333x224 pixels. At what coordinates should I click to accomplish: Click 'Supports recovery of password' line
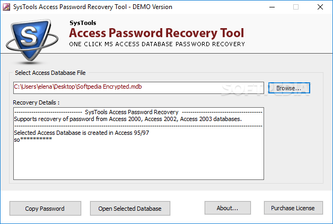(128, 119)
